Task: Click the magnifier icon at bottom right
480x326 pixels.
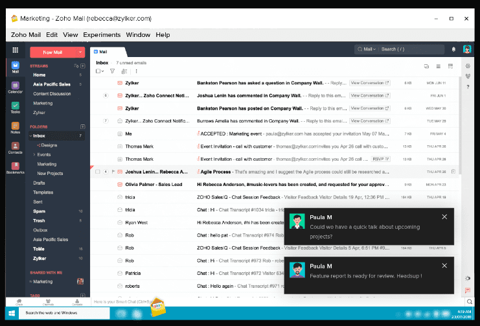Action: tap(469, 302)
